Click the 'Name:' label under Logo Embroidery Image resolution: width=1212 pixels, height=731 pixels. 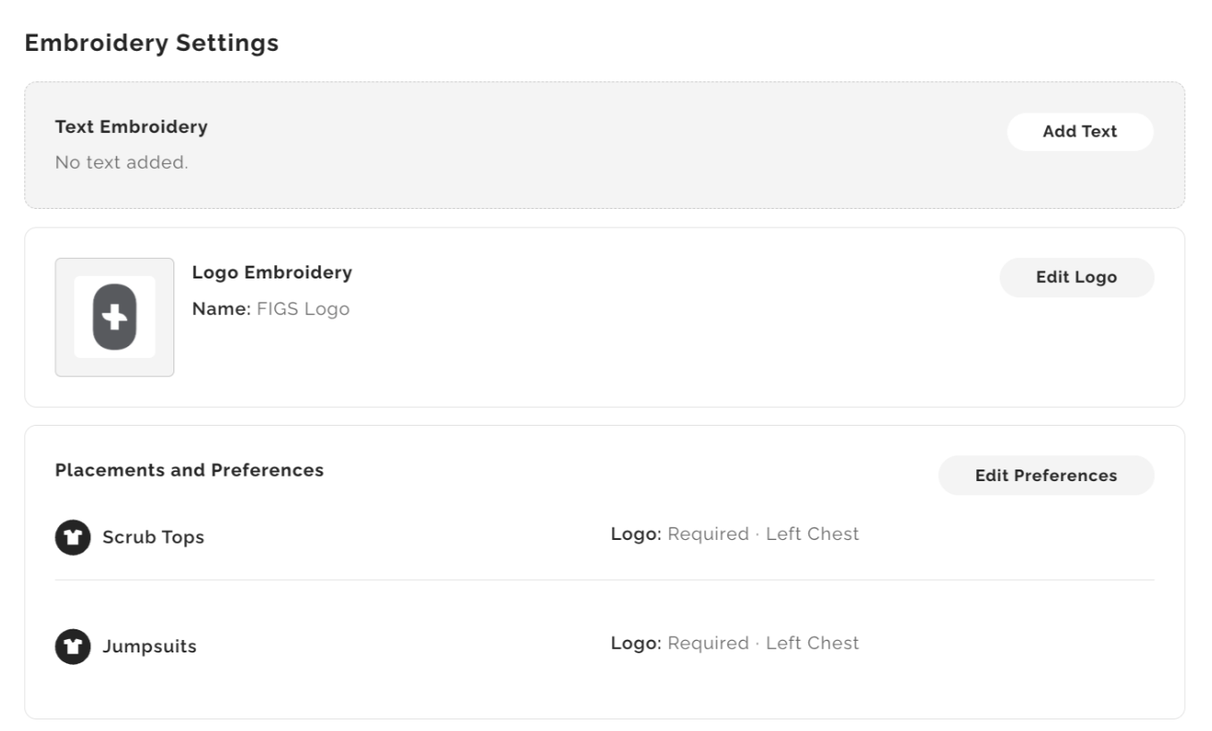point(222,310)
